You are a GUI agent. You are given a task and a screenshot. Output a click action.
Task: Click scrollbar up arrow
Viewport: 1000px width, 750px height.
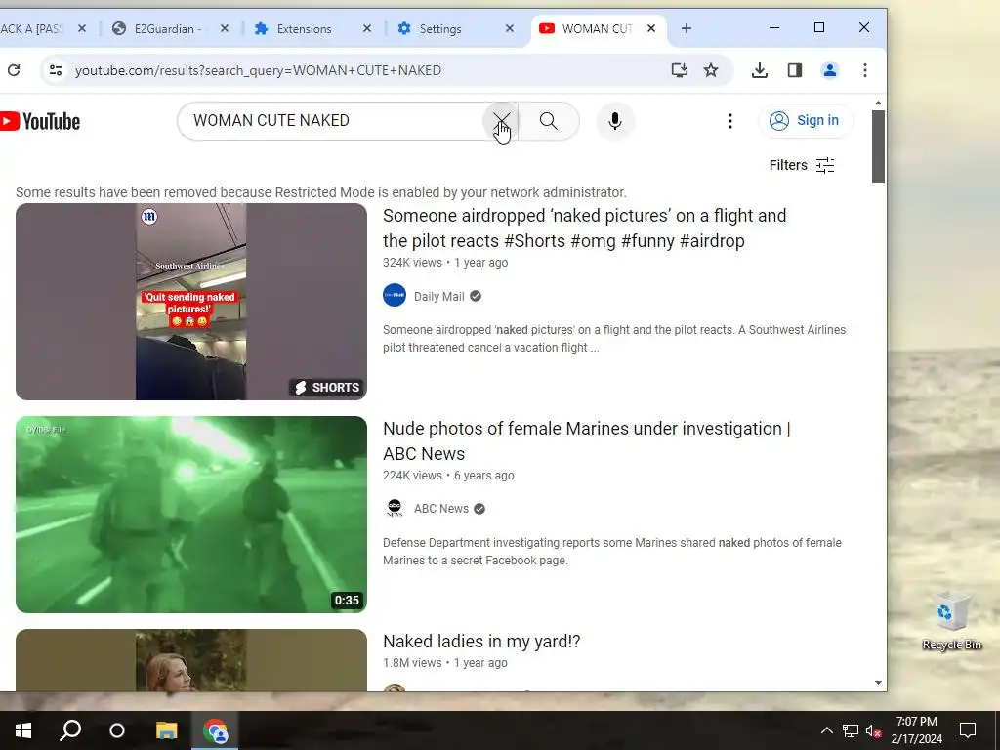pyautogui.click(x=878, y=103)
